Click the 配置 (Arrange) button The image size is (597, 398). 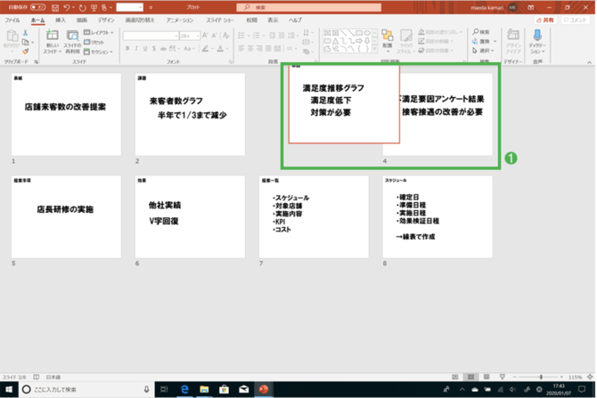pos(388,39)
